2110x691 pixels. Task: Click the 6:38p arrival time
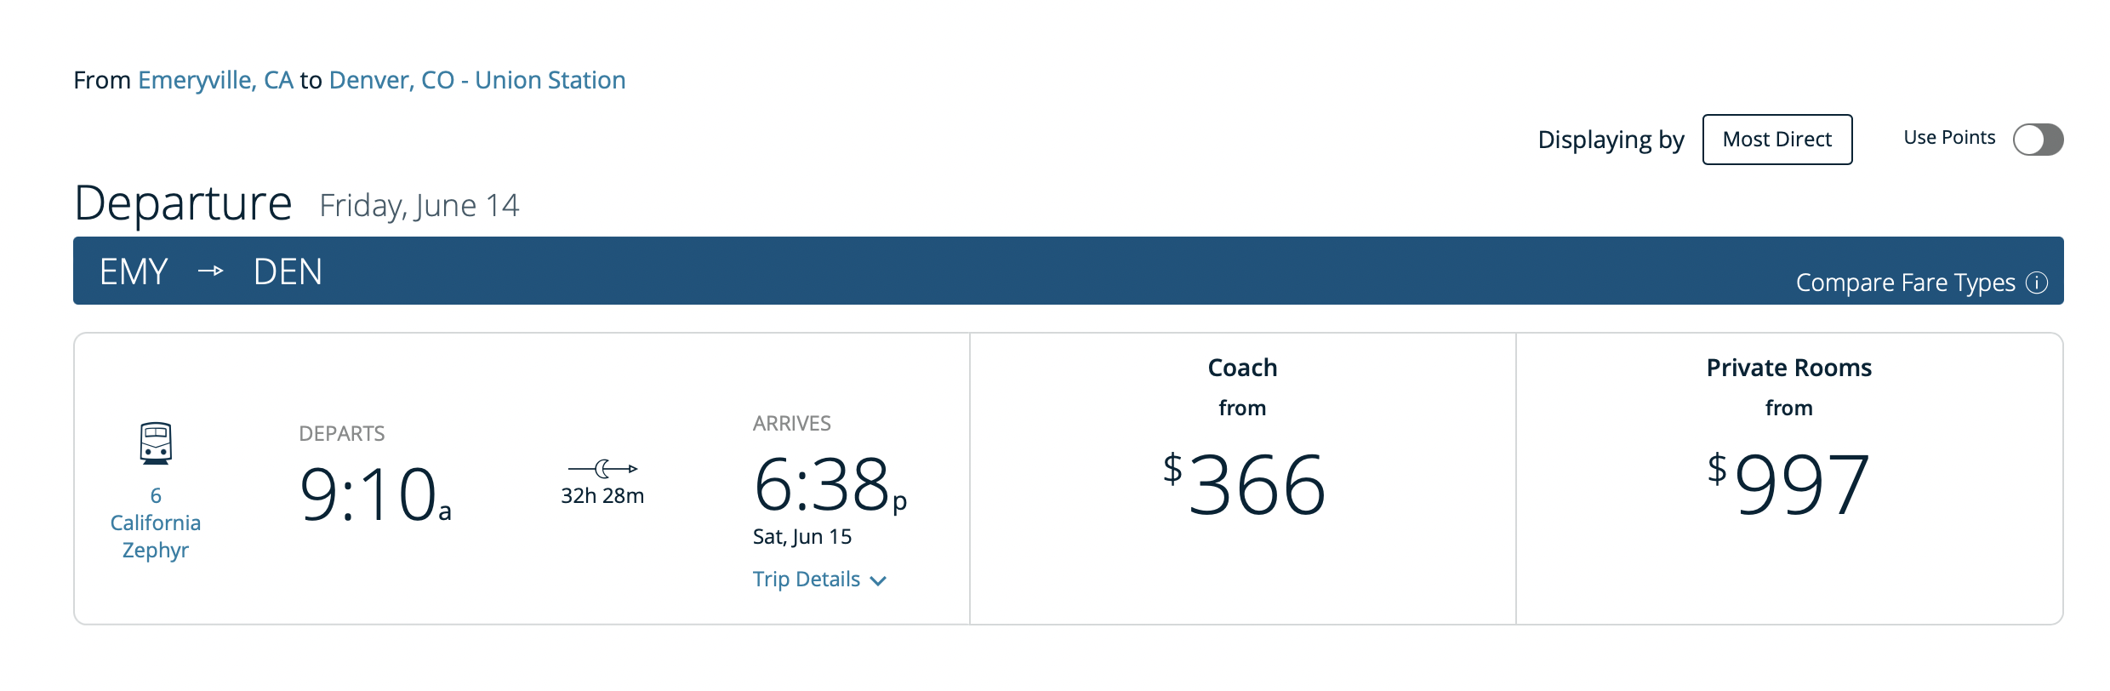(830, 484)
